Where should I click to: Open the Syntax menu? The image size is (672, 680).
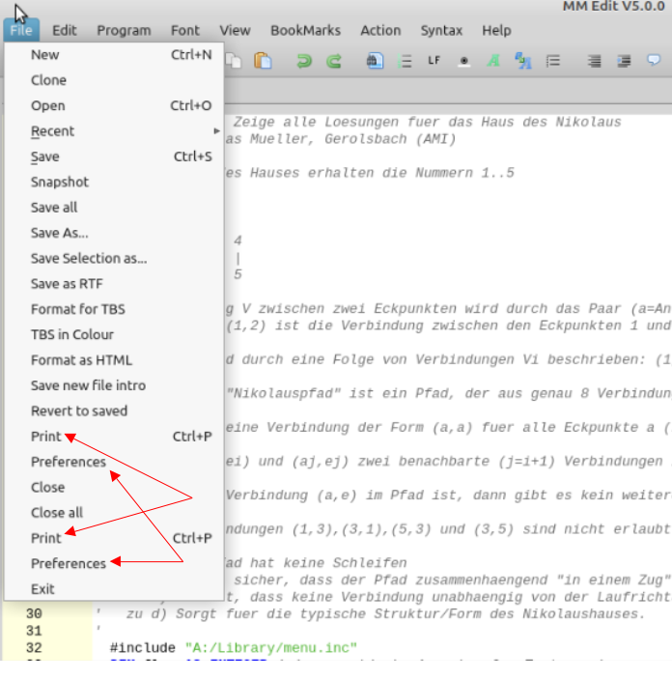click(x=441, y=30)
